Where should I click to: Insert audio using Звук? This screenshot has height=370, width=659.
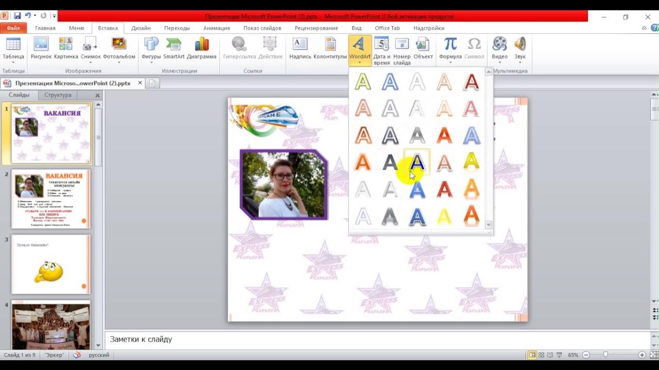coord(520,50)
